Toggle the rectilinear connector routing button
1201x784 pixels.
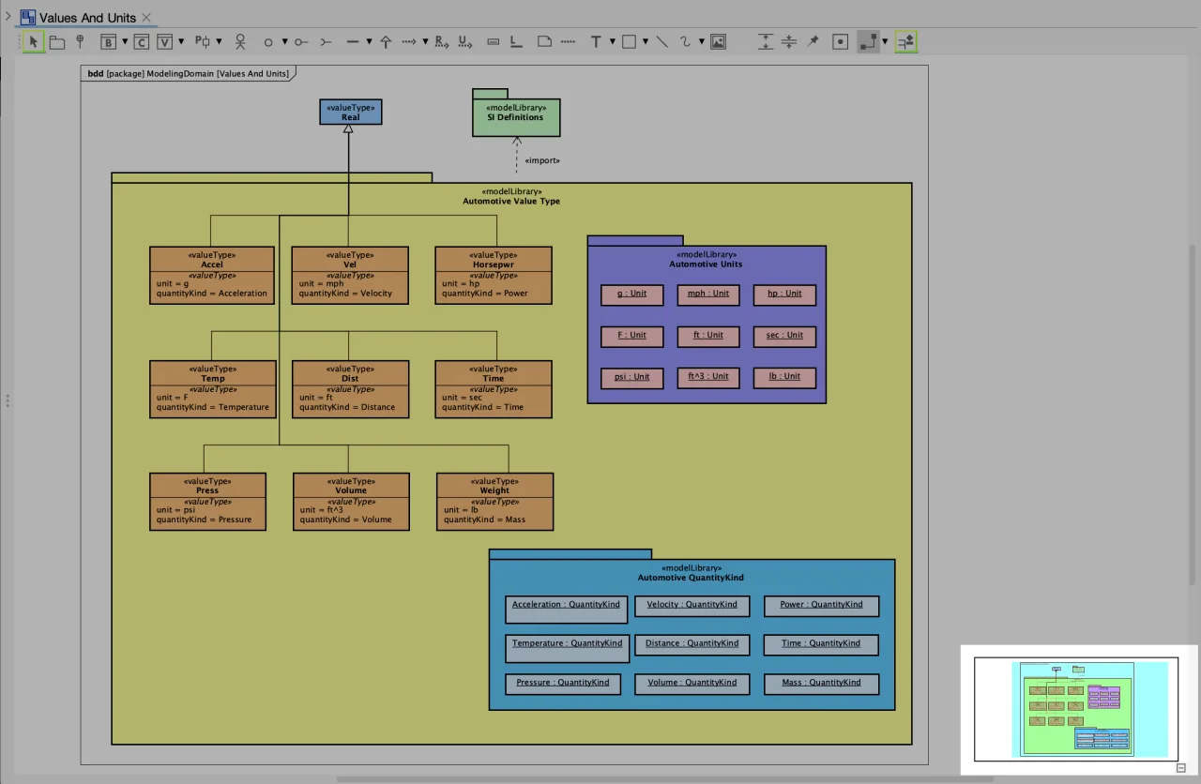[868, 42]
